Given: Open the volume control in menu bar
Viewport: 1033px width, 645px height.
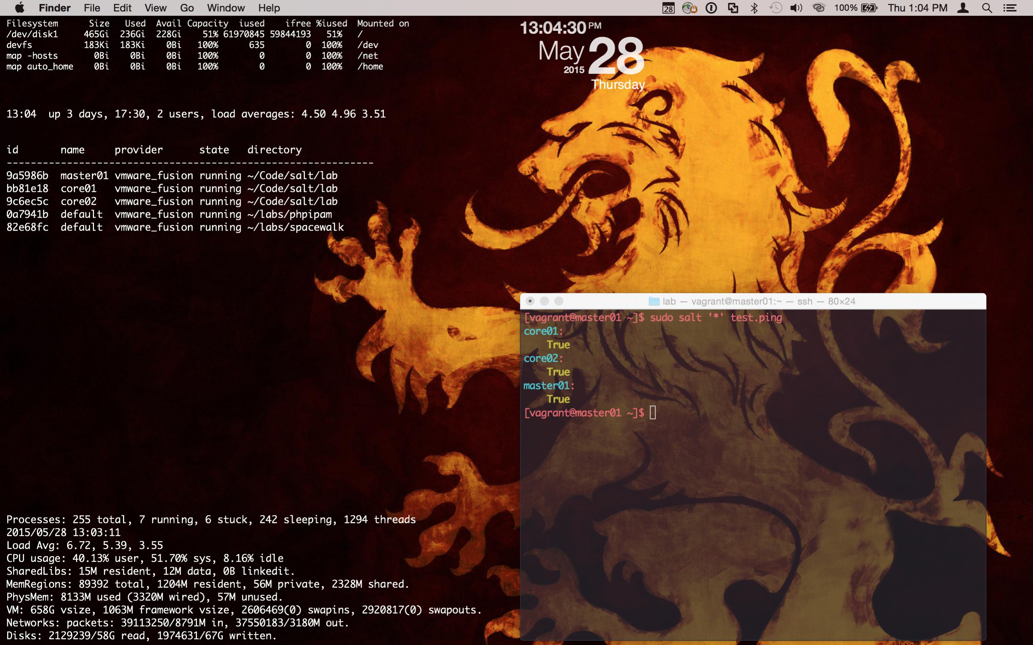Looking at the screenshot, I should coord(796,8).
